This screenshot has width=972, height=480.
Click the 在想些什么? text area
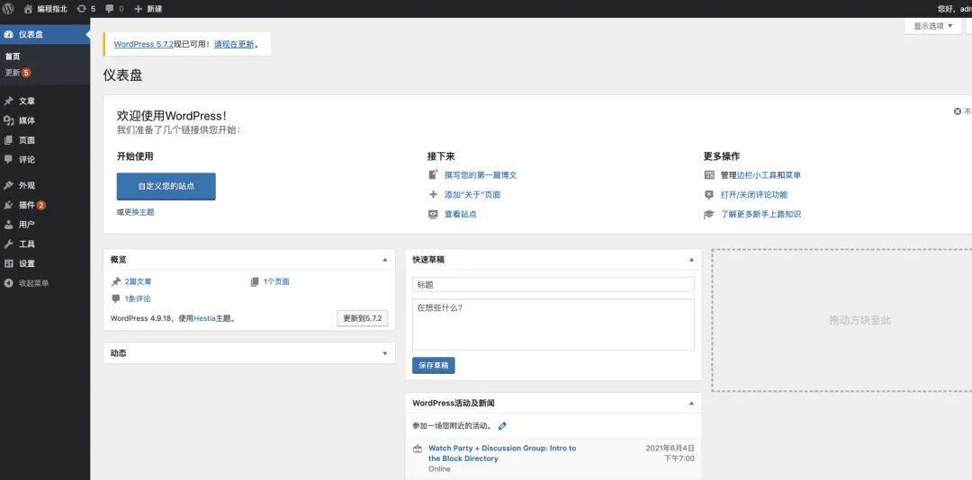(x=553, y=324)
